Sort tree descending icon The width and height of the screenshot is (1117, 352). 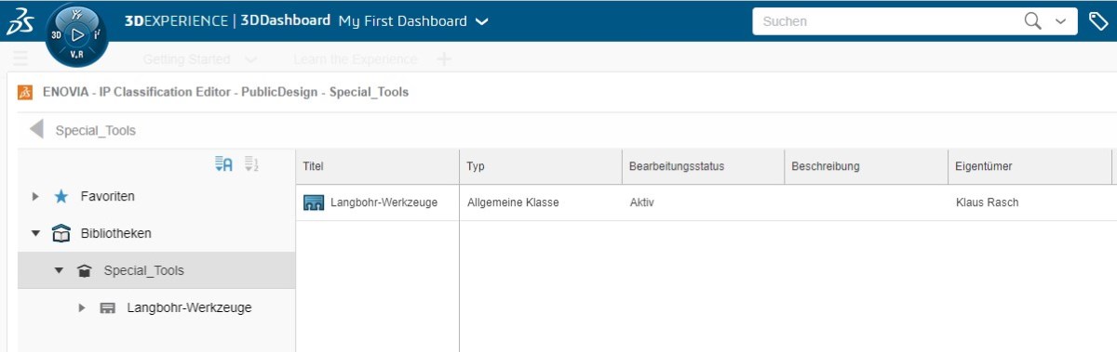(x=250, y=164)
